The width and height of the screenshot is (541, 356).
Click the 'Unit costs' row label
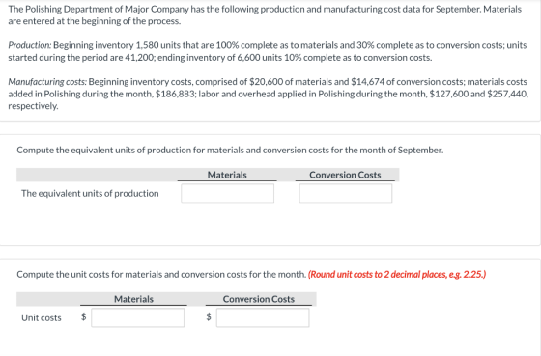[x=42, y=317]
